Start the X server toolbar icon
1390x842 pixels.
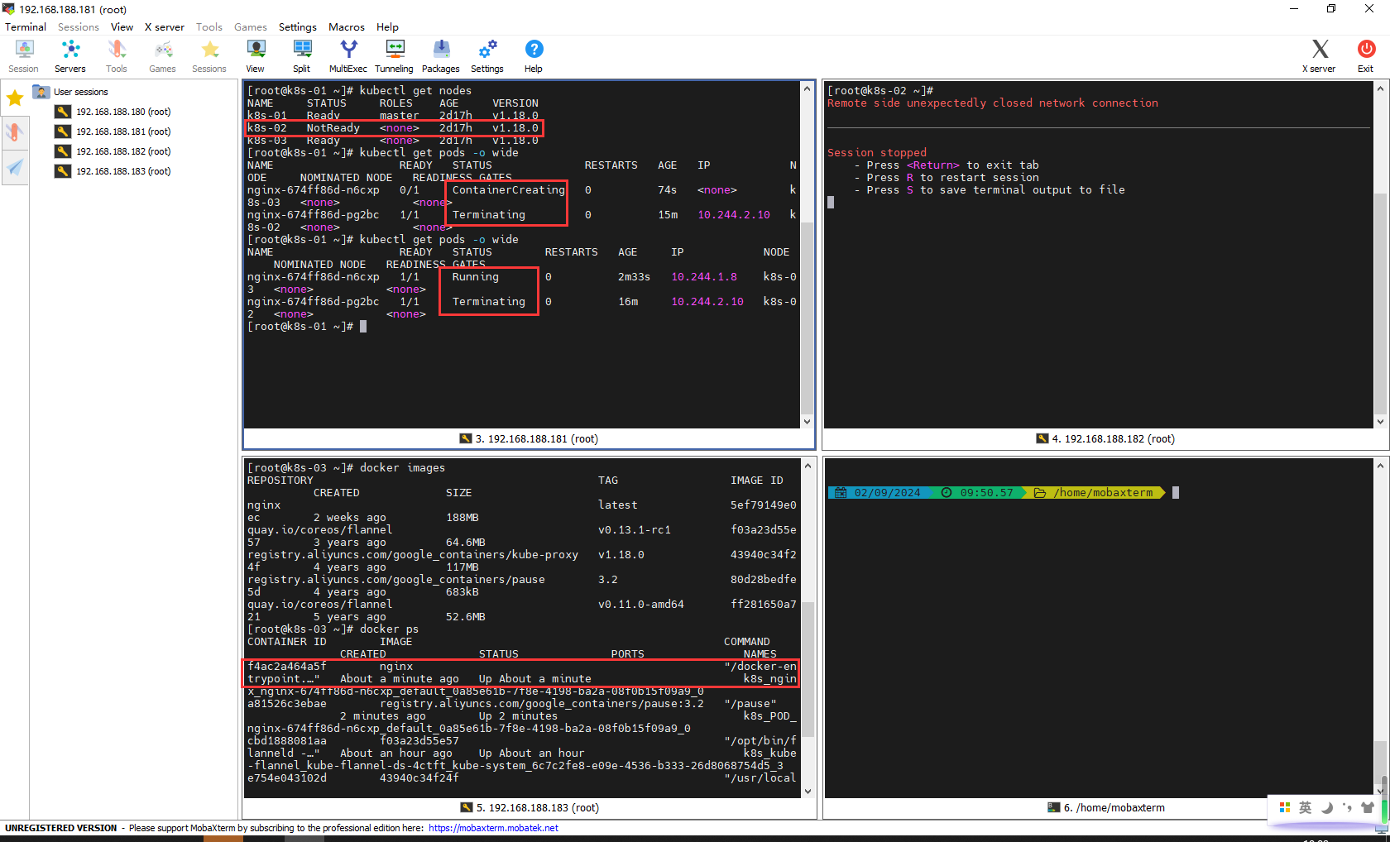click(1319, 56)
